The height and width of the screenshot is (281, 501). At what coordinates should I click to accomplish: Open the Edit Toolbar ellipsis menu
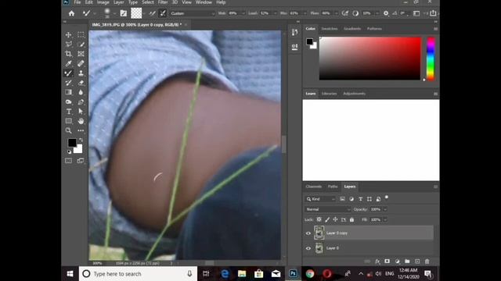click(x=81, y=130)
